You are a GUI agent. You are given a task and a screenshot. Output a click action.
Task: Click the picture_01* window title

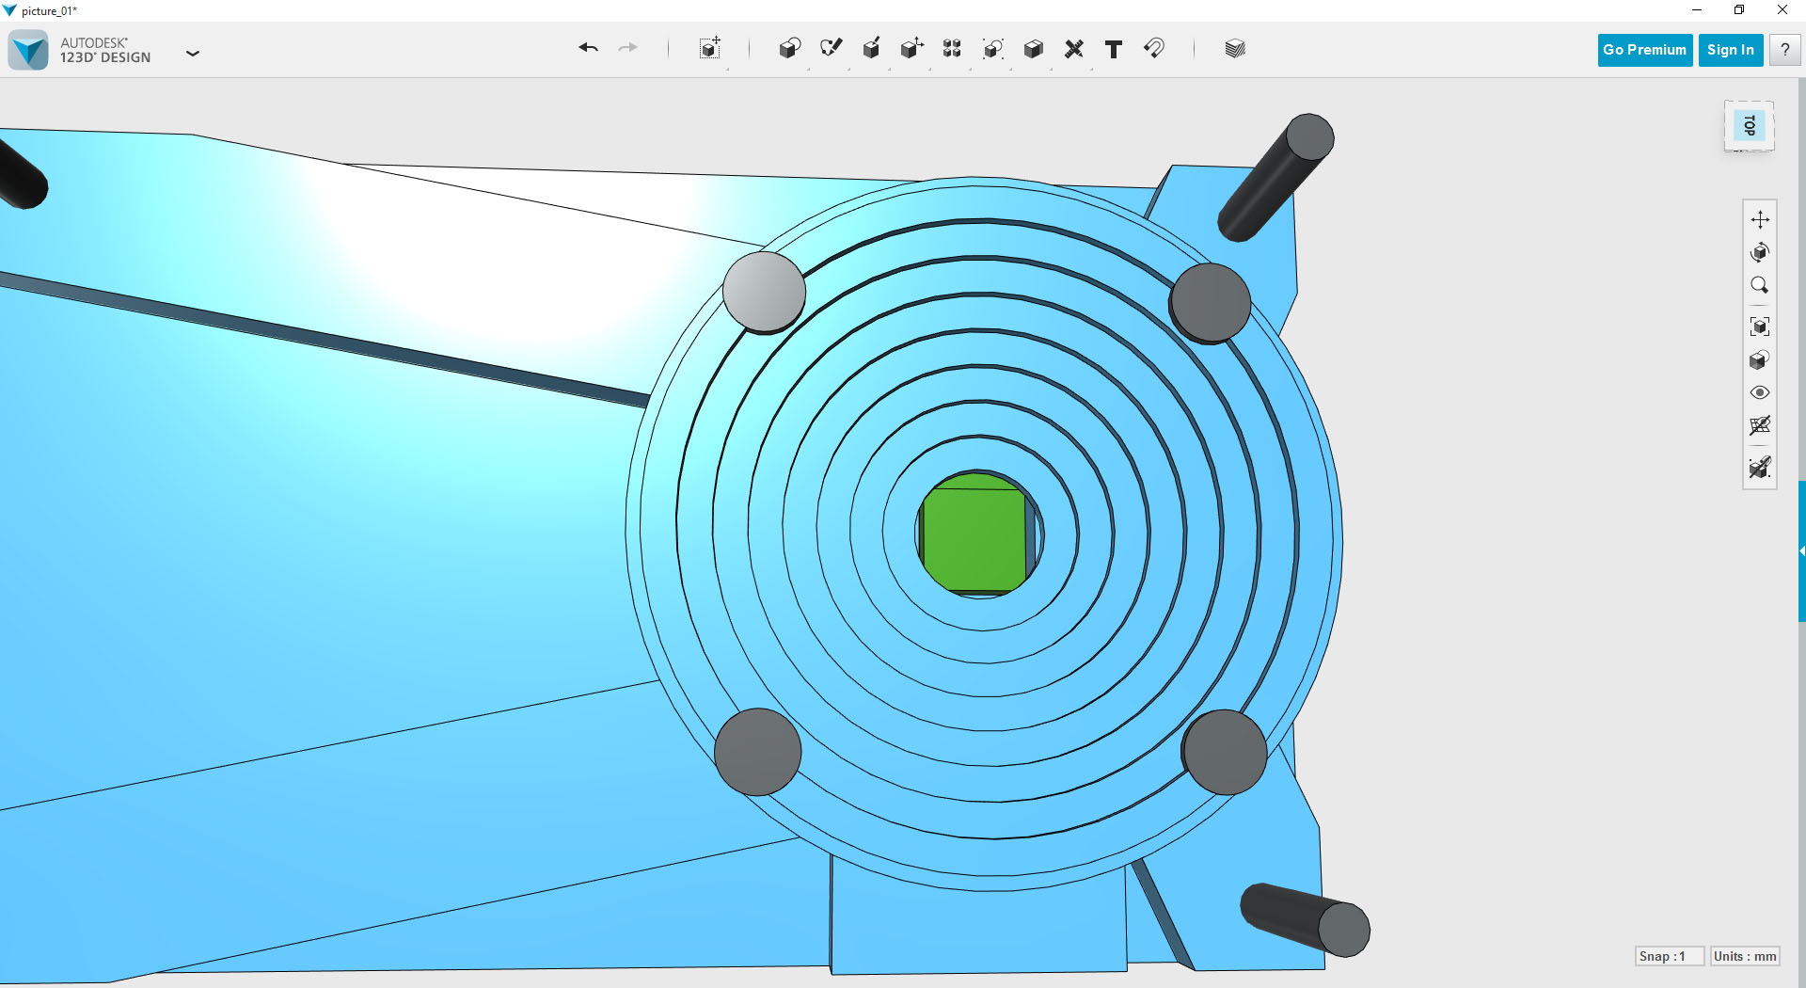tap(49, 10)
